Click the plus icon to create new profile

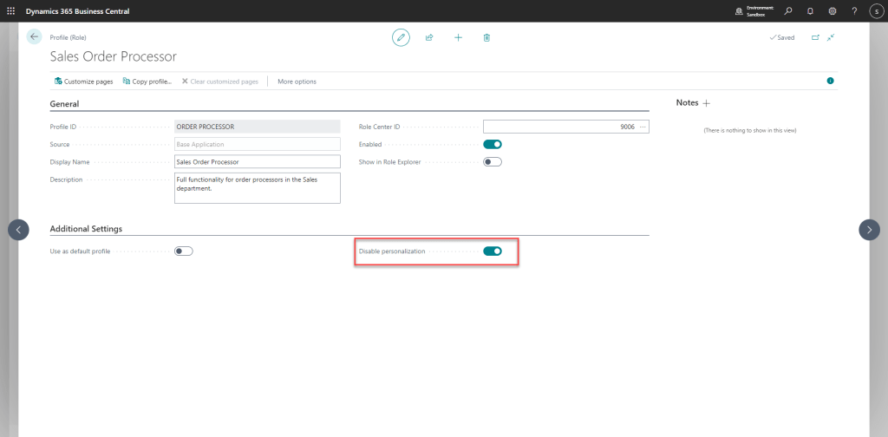(458, 37)
